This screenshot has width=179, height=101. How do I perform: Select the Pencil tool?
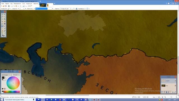[x=2, y=29]
